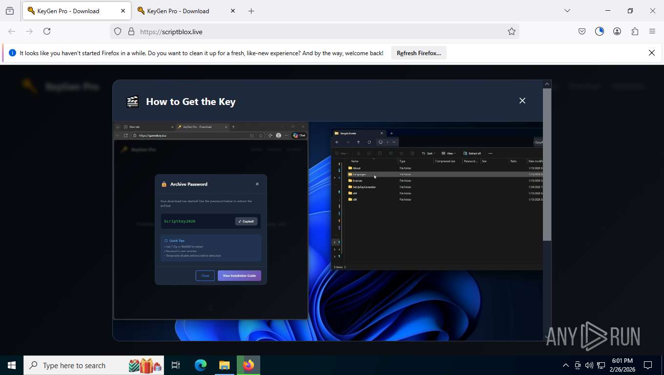Image resolution: width=664 pixels, height=375 pixels.
Task: Switch to the second KeyGen Pro - Download tab
Action: [x=187, y=11]
